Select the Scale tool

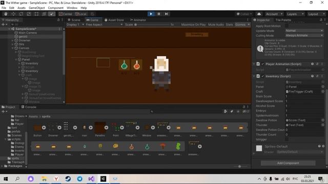(29, 14)
